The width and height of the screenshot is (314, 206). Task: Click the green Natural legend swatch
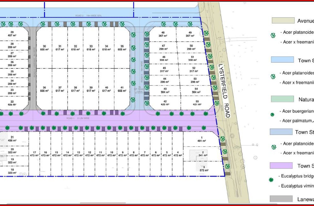[x=282, y=99]
